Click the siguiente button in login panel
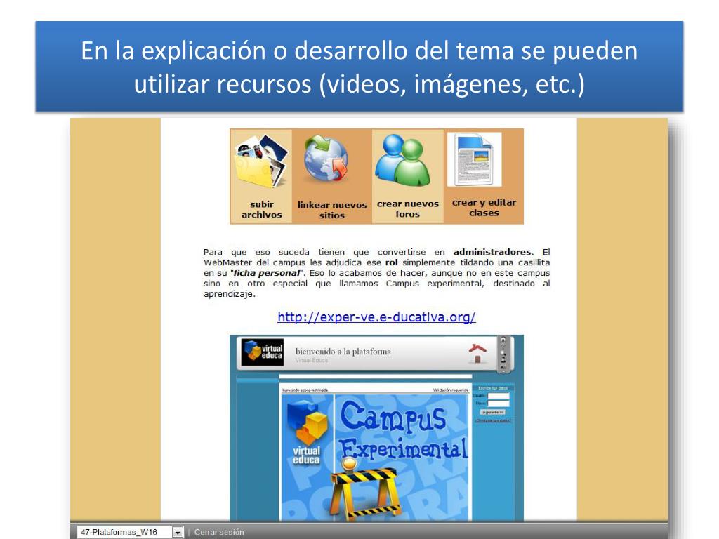This screenshot has height=539, width=719. pos(493,412)
